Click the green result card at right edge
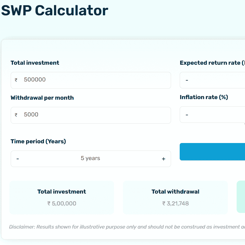The width and height of the screenshot is (245, 245). click(x=241, y=197)
